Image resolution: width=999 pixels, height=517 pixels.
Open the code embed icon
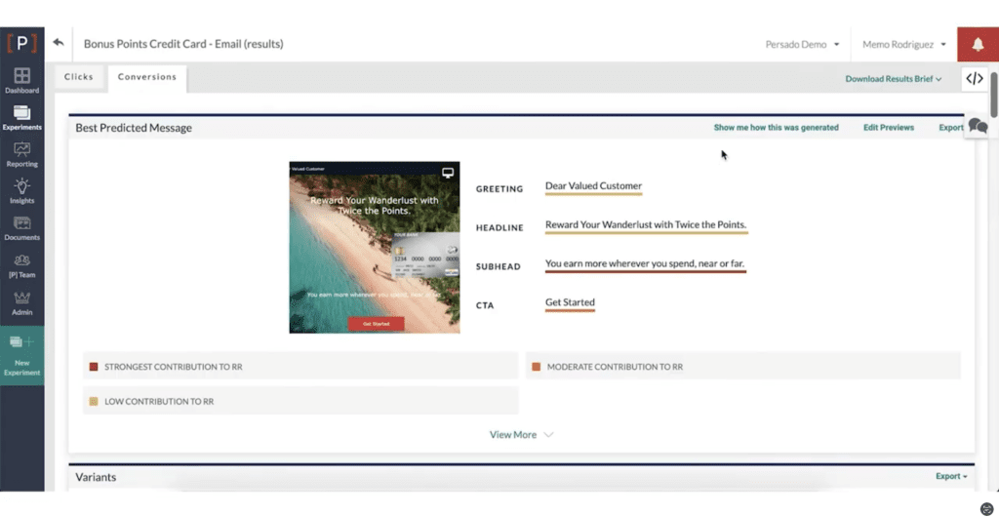[975, 79]
